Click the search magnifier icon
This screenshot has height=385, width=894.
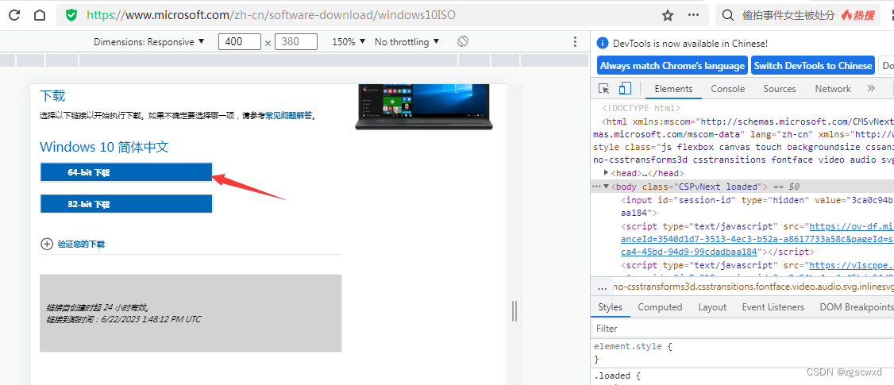[728, 15]
